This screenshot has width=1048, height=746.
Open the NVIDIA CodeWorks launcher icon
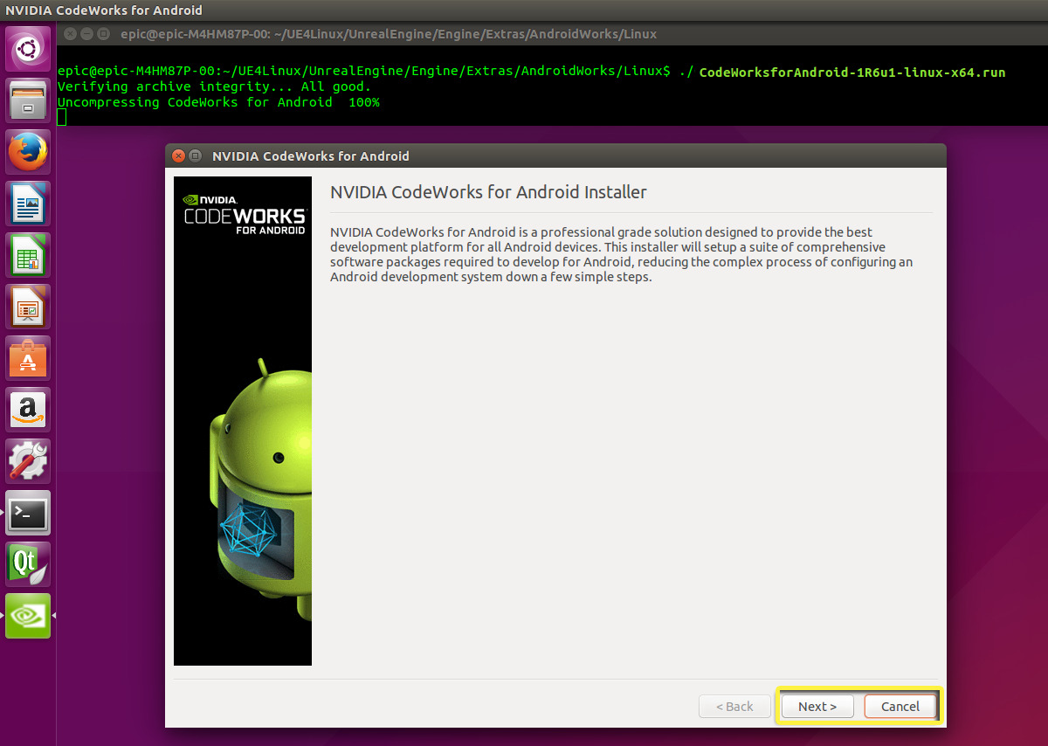[27, 615]
